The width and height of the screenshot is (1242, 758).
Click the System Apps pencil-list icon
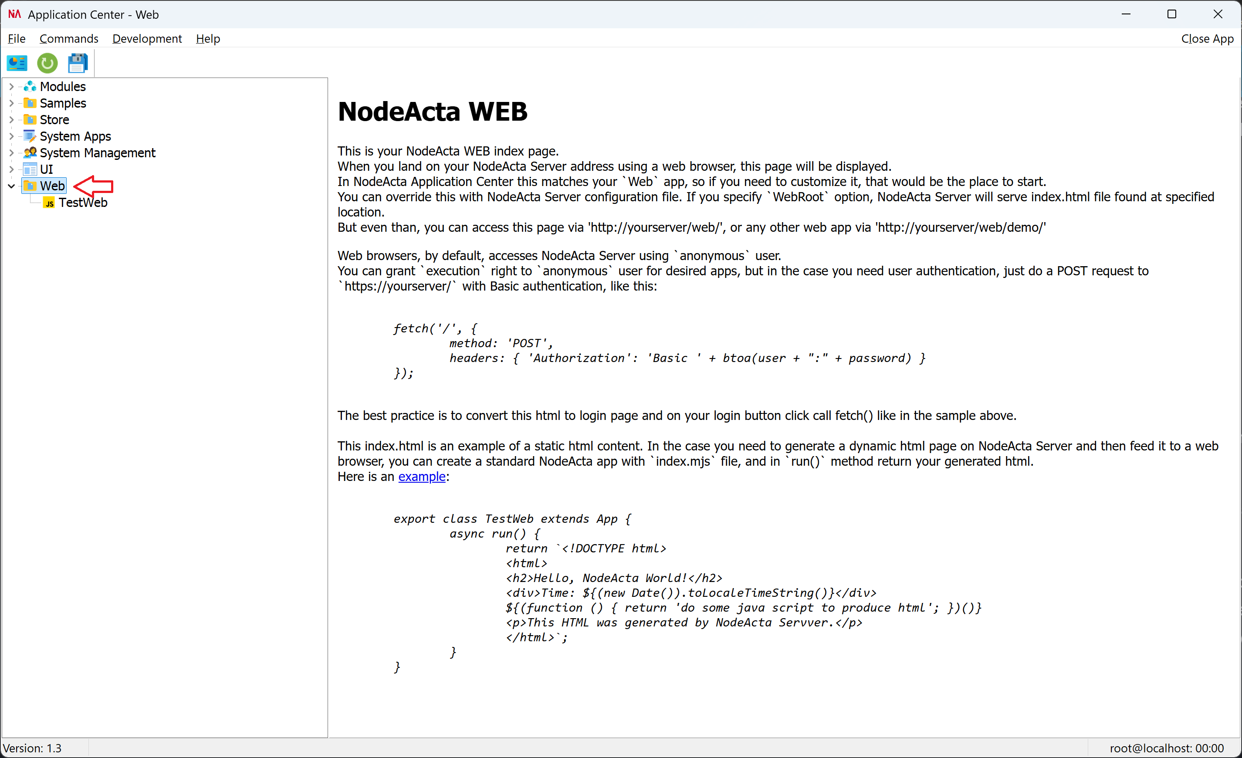tap(30, 136)
